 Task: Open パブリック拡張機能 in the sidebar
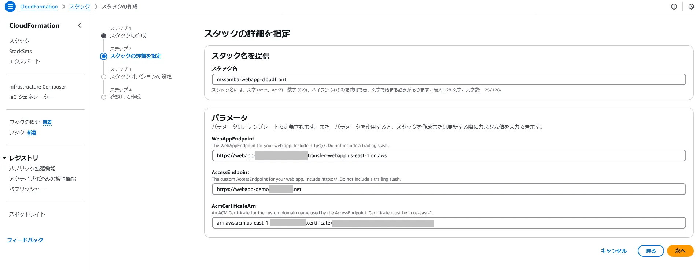[32, 168]
